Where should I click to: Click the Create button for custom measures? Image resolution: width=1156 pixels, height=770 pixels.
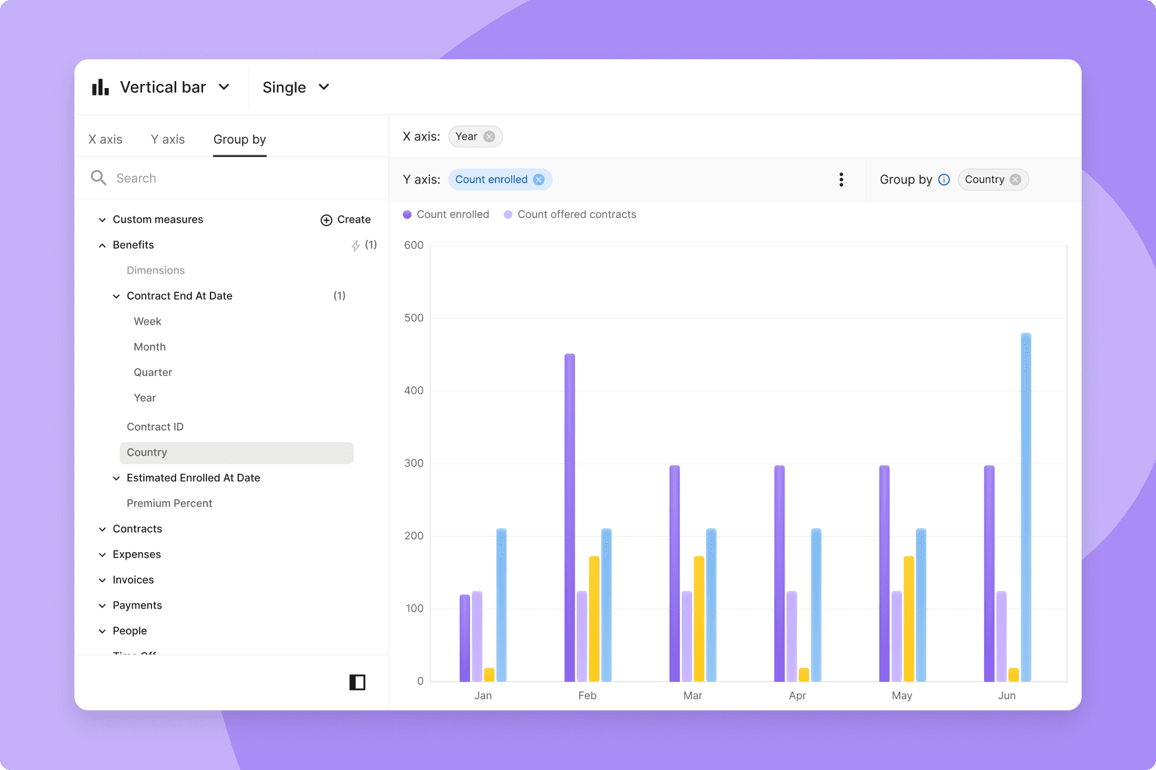(x=346, y=219)
